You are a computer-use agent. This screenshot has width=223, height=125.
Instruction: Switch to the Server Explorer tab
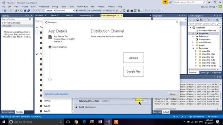8,112
